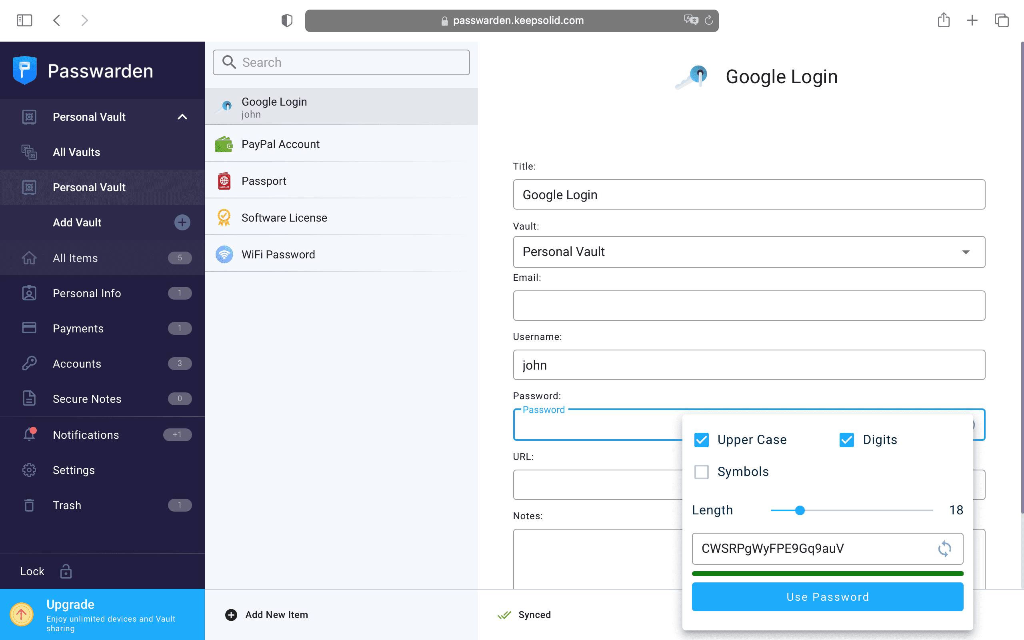
Task: Open the Settings menu item
Action: click(x=74, y=470)
